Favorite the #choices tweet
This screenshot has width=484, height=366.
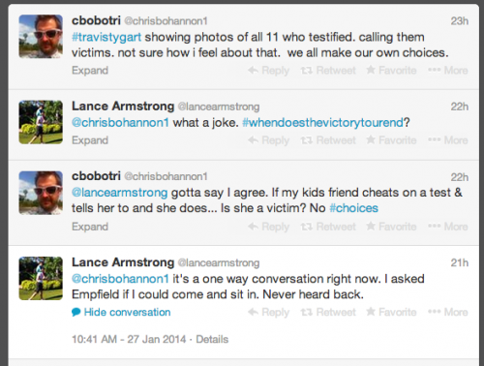coord(391,227)
